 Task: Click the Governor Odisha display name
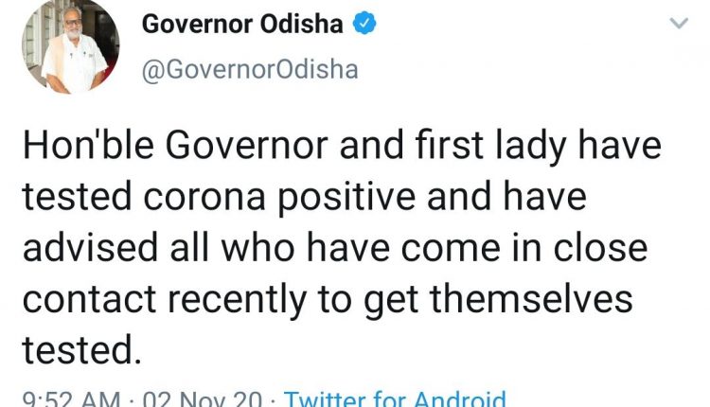pyautogui.click(x=242, y=26)
